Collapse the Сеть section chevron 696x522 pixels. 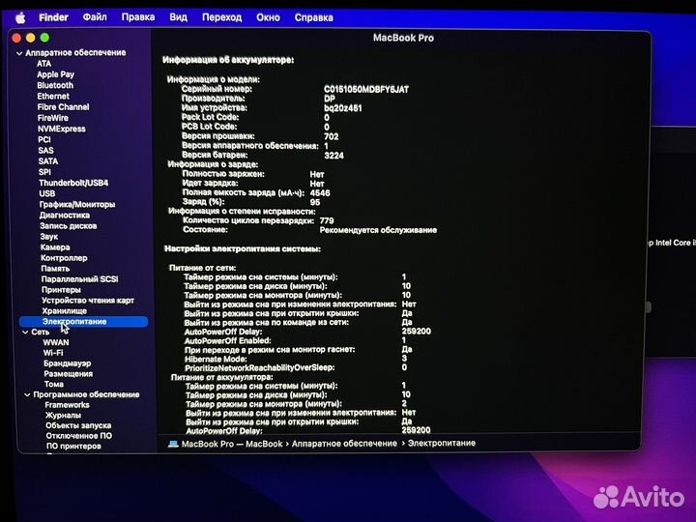click(x=25, y=332)
